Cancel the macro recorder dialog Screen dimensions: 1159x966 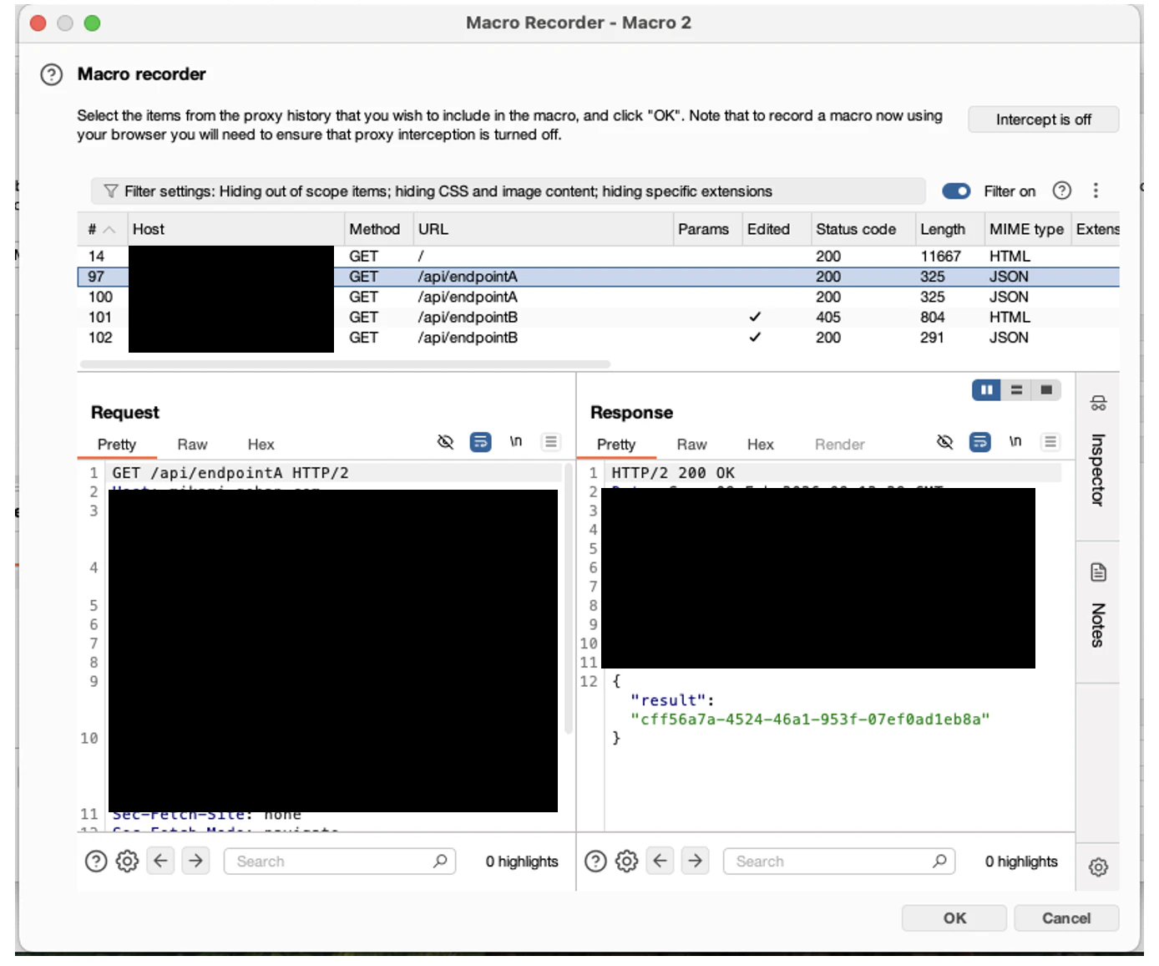point(1066,918)
